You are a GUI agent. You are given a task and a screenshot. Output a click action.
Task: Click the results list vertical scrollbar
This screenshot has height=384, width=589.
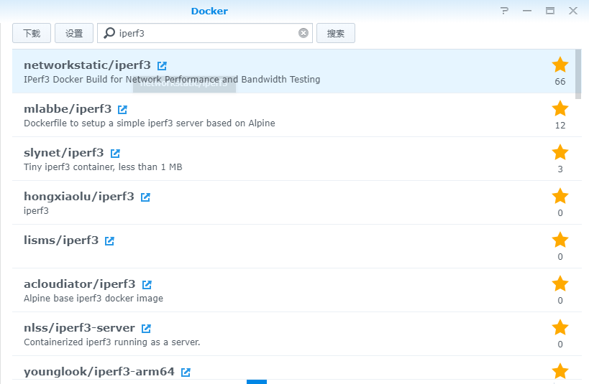(578, 74)
